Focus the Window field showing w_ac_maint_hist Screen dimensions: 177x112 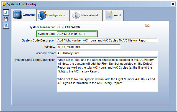89,47
